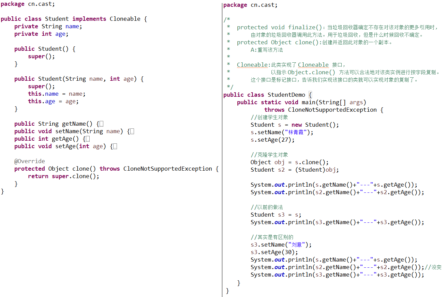This screenshot has height=297, width=446.
Task: Expand the folded getName() method body
Action: coord(101,124)
